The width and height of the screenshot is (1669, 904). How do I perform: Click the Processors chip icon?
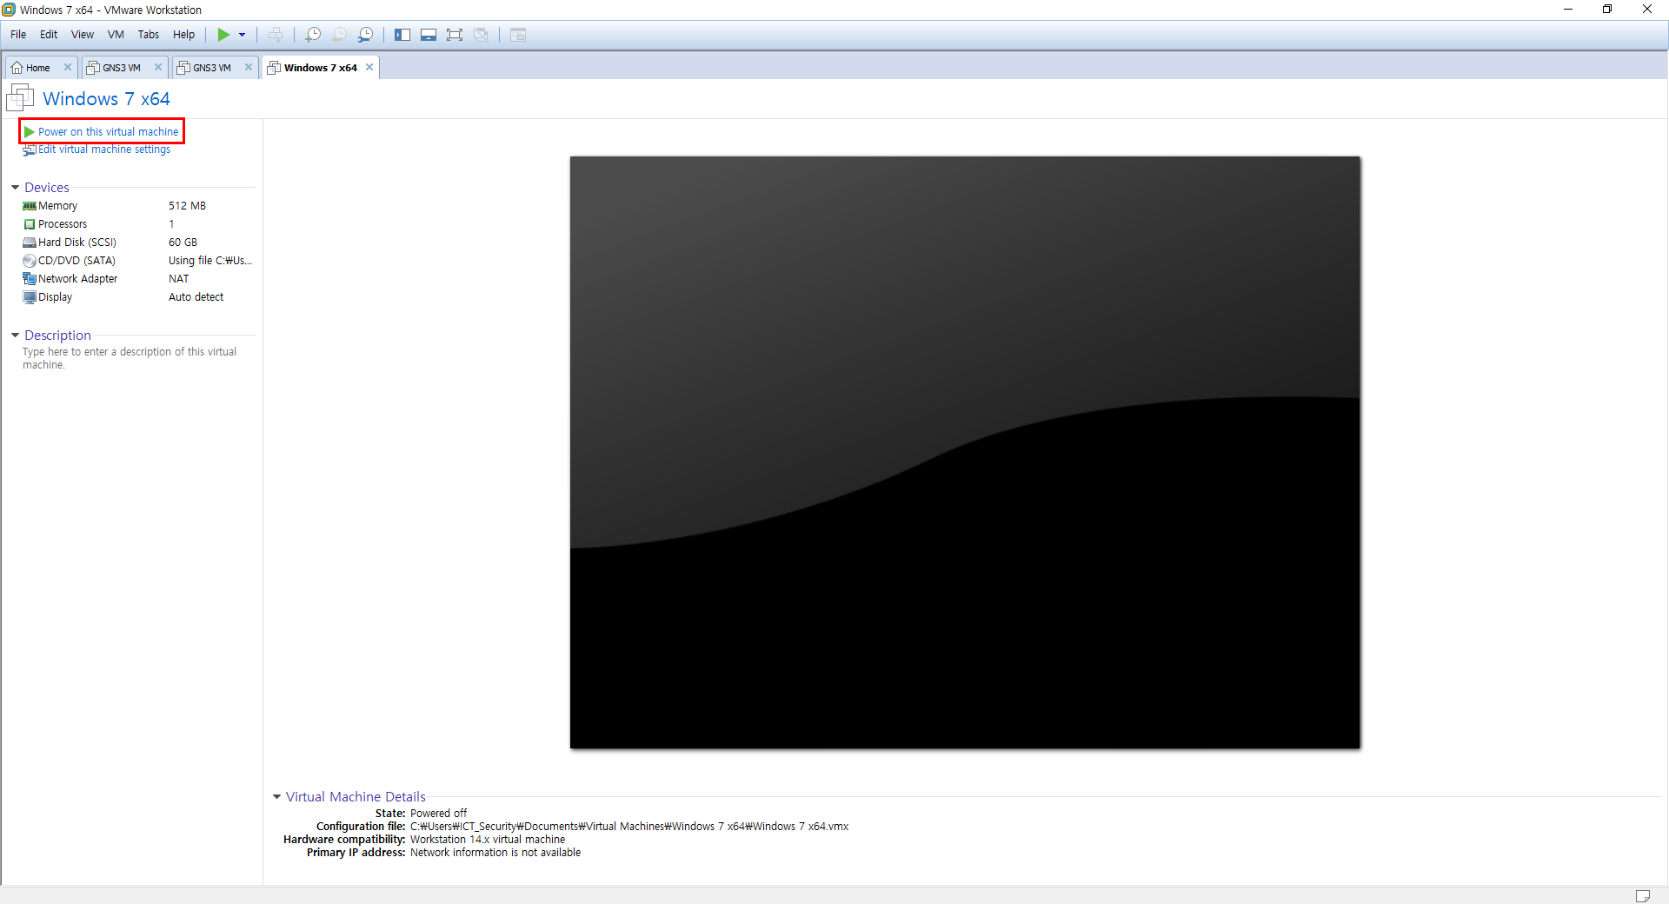[x=30, y=224]
